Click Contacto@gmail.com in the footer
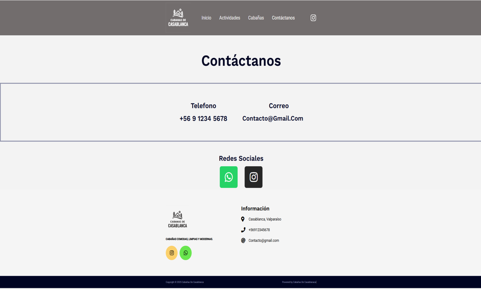The image size is (481, 289). pyautogui.click(x=263, y=241)
